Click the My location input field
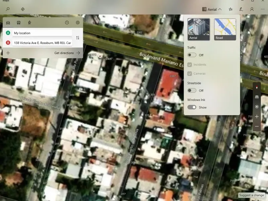Image resolution: width=268 pixels, height=201 pixels. (x=42, y=33)
